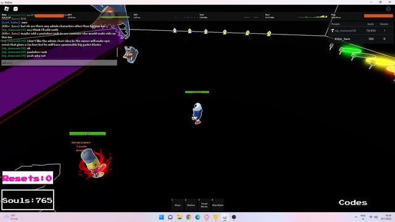395x222 pixels.
Task: Click the chat message 'yeah why not'
Action: (x=36, y=56)
